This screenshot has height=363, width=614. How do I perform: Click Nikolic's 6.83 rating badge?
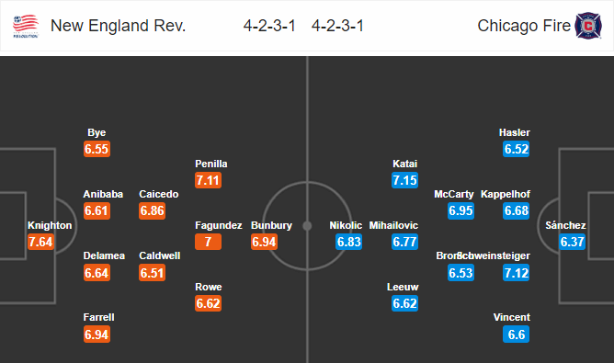(x=349, y=242)
